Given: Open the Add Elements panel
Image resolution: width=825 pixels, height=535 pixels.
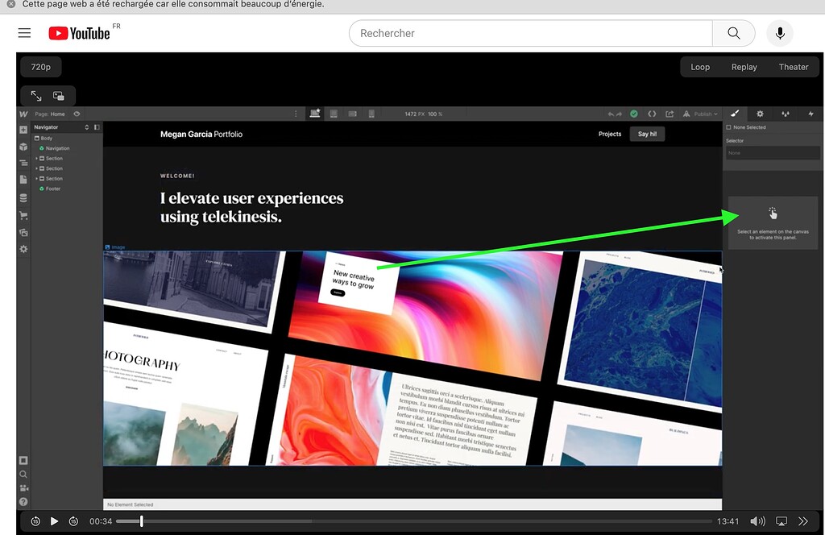Looking at the screenshot, I should tap(23, 131).
